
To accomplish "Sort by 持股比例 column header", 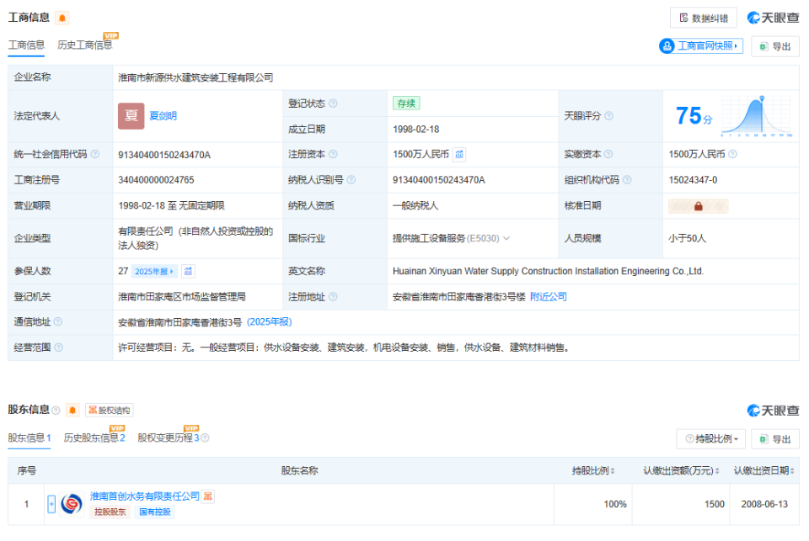I will [593, 471].
